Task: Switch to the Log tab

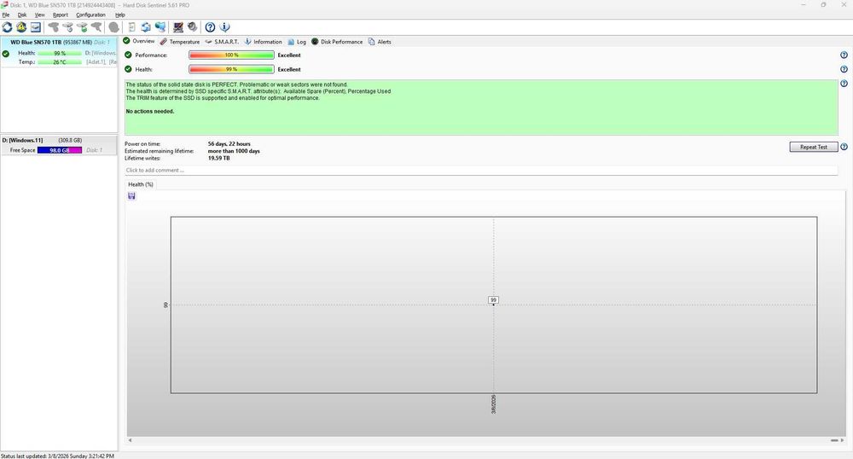Action: click(x=297, y=42)
